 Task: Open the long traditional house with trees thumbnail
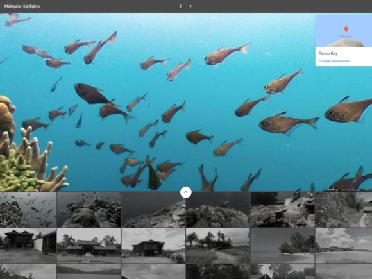pos(89,246)
